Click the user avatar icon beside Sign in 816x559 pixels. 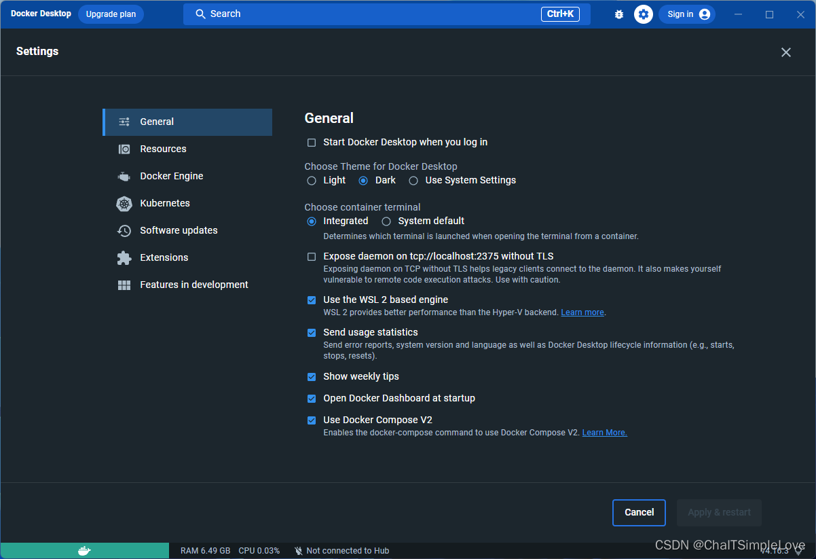pos(705,14)
